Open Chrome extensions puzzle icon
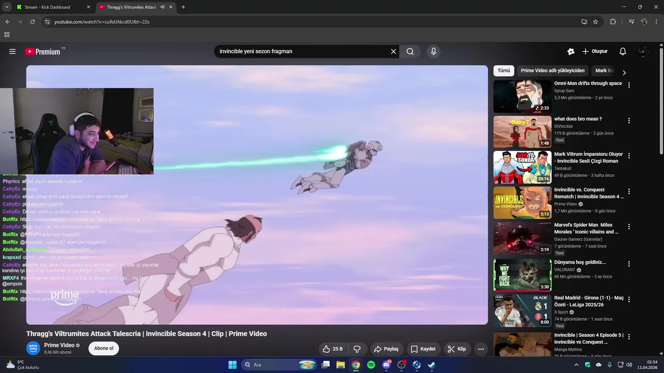This screenshot has width=664, height=373. point(613,22)
